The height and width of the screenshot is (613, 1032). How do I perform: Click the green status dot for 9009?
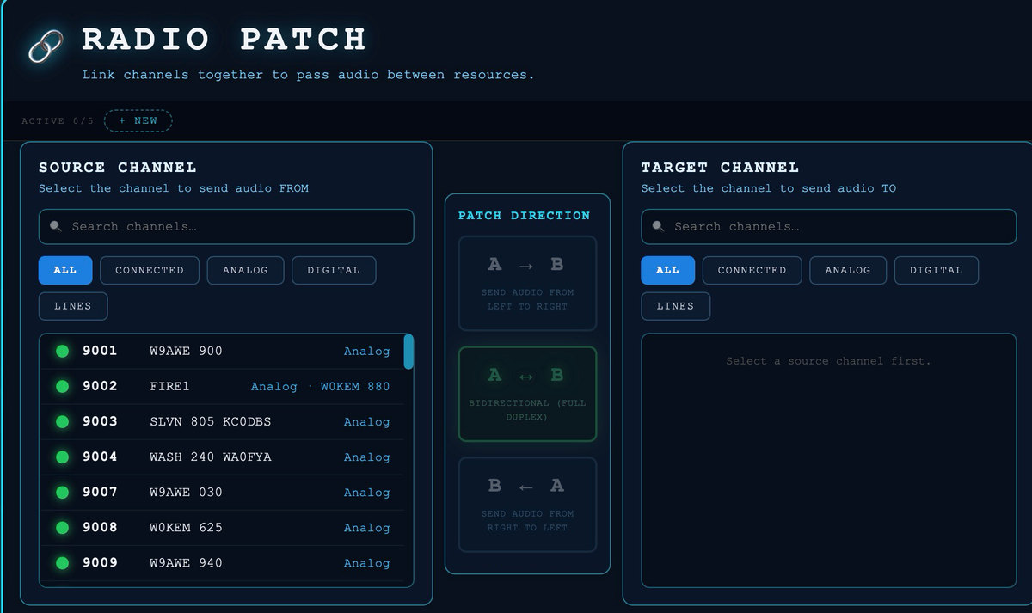pos(62,563)
